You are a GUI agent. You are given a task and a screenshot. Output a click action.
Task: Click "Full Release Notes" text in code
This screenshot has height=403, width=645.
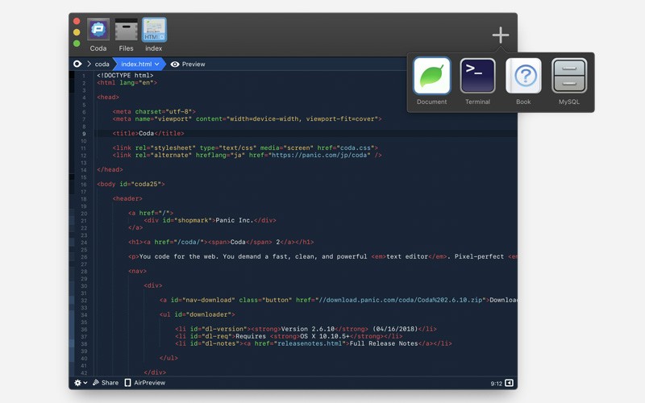(x=384, y=343)
